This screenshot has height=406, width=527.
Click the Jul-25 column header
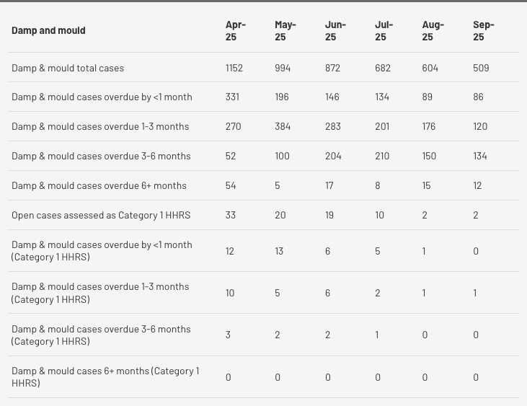[x=384, y=30]
